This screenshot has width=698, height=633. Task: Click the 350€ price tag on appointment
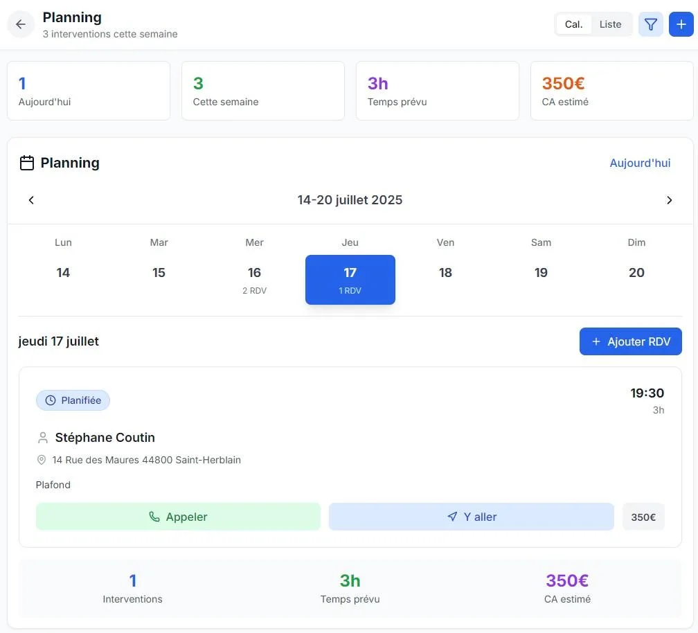643,517
